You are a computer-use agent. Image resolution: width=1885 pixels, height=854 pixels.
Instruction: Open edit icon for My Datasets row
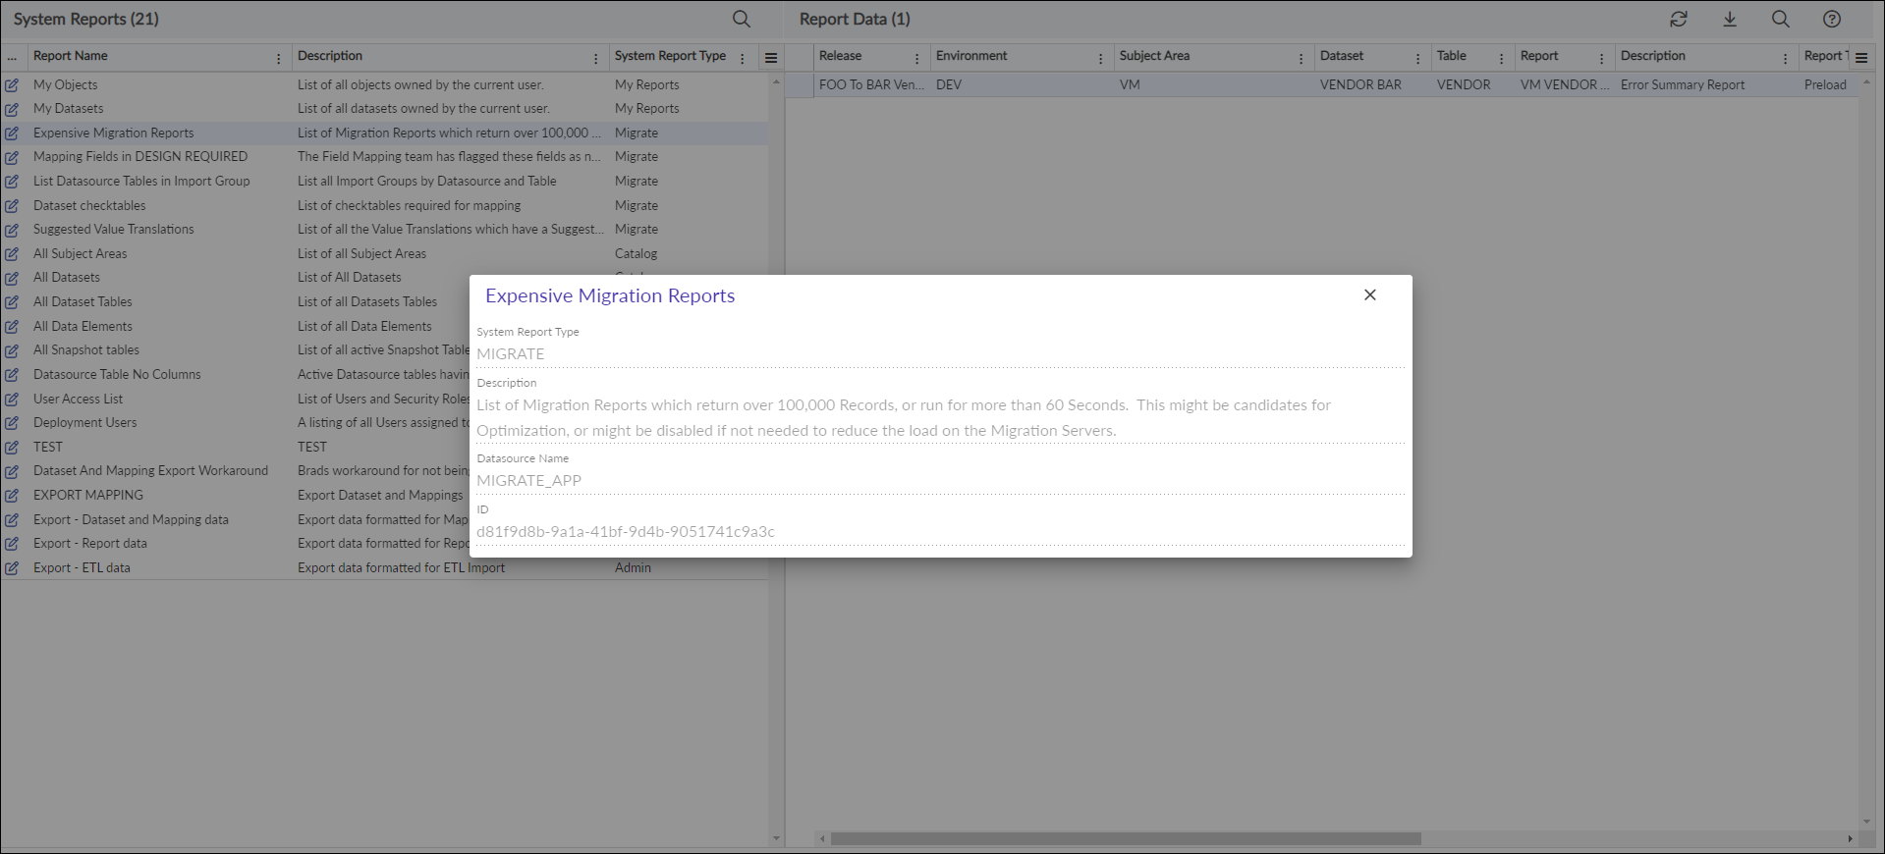pyautogui.click(x=12, y=109)
